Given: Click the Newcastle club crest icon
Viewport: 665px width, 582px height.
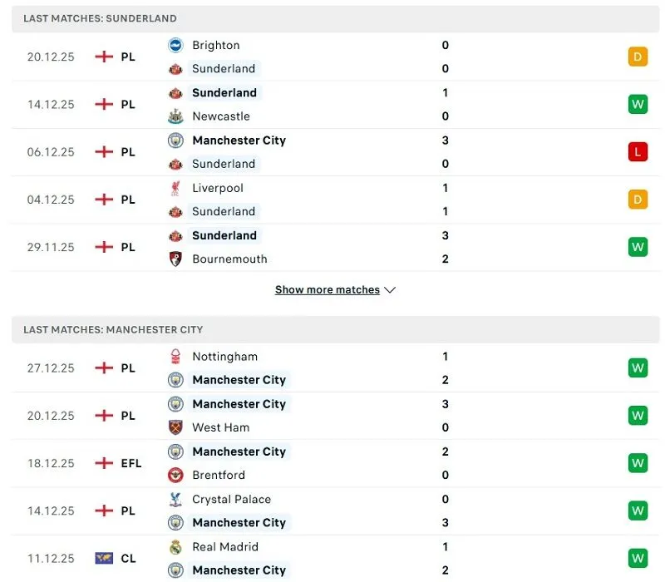Looking at the screenshot, I should [175, 116].
